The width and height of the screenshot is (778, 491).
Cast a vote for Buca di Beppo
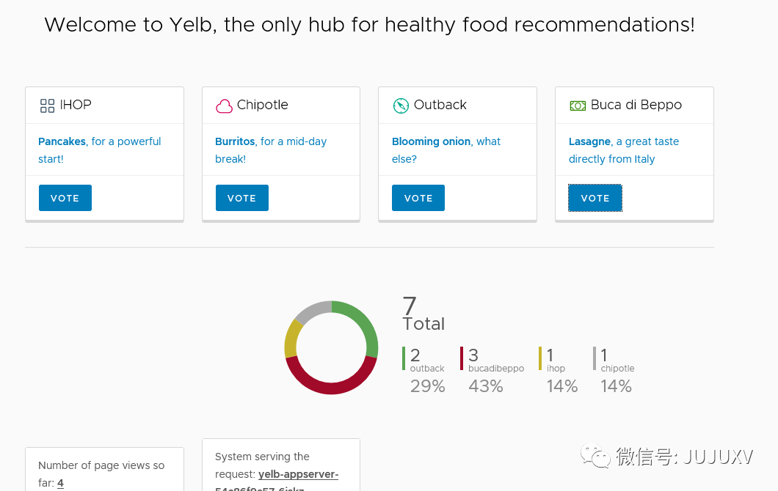tap(595, 198)
